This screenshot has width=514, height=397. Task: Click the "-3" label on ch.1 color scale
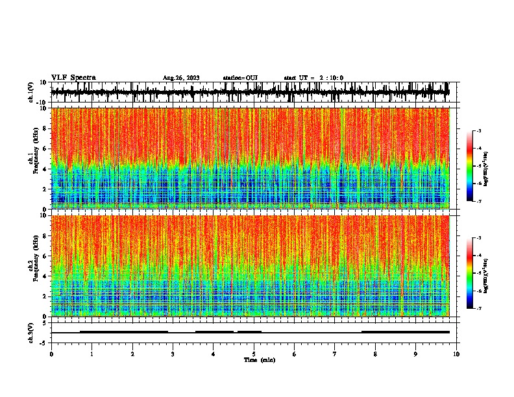coord(479,130)
